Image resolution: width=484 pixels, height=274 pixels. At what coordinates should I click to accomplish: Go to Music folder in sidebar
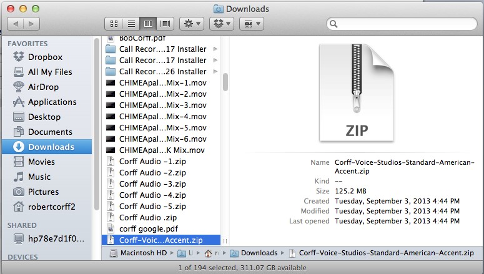point(39,177)
